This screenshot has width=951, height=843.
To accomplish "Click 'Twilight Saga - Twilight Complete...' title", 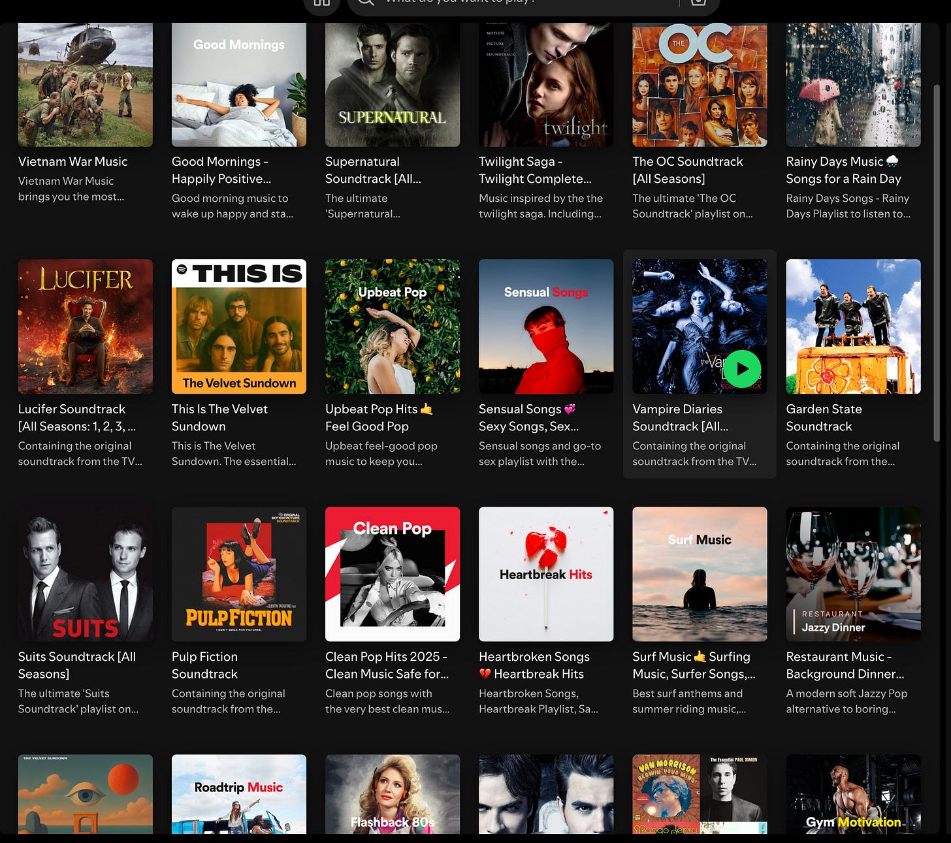I will [x=535, y=170].
